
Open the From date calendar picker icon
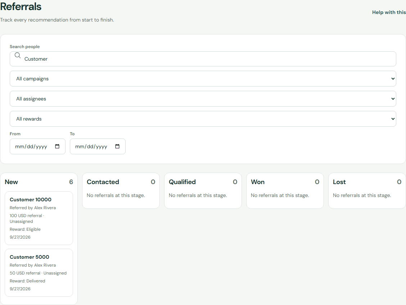coord(57,146)
